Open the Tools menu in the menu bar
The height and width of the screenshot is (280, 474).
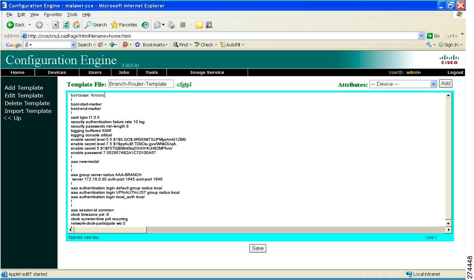[72, 14]
